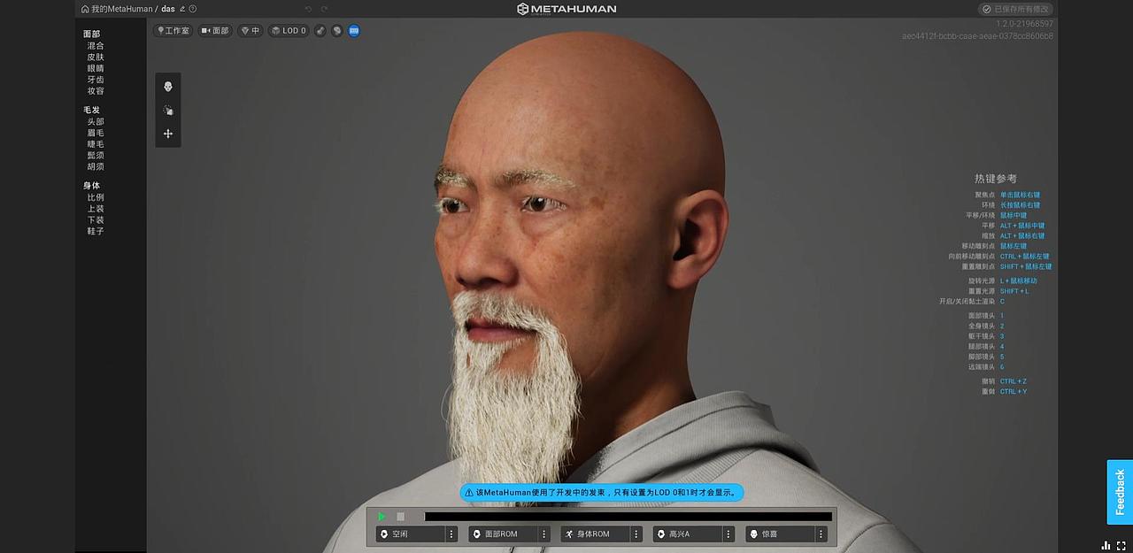
Task: Open the 胡须 beard customization section
Action: (x=96, y=166)
